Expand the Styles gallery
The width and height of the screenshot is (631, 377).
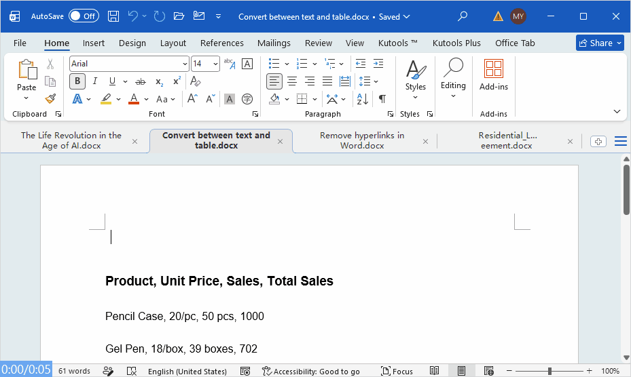(x=415, y=81)
